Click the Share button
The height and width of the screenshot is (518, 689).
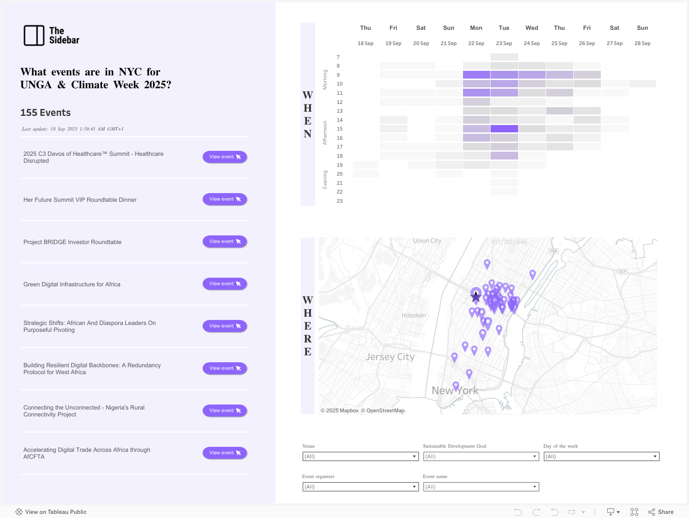[661, 512]
